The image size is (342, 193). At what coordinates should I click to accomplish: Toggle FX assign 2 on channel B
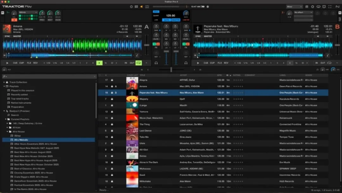tap(187, 44)
